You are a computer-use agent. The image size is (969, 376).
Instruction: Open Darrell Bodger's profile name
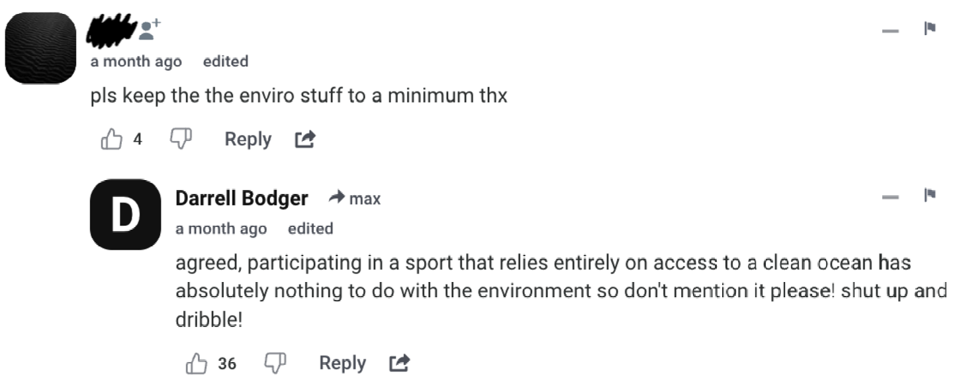click(x=242, y=198)
